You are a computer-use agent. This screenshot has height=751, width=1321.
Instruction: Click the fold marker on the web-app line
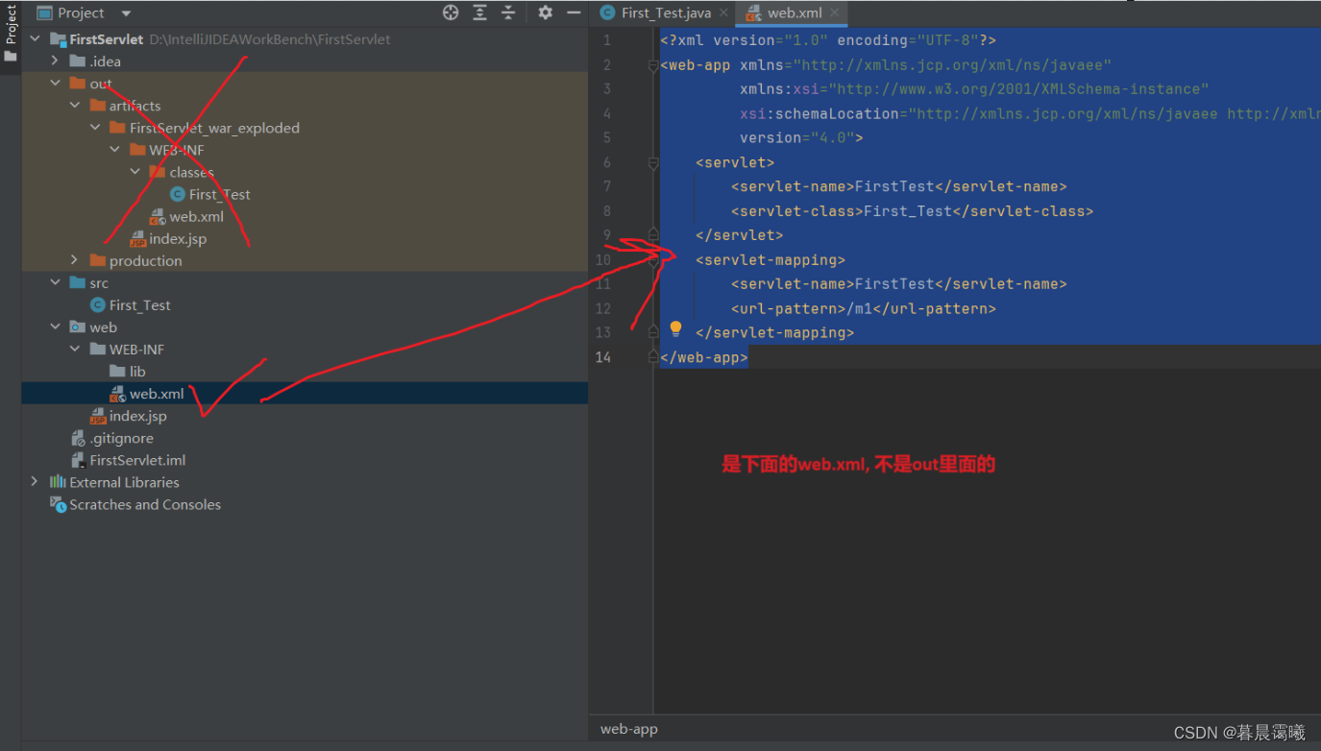[653, 65]
